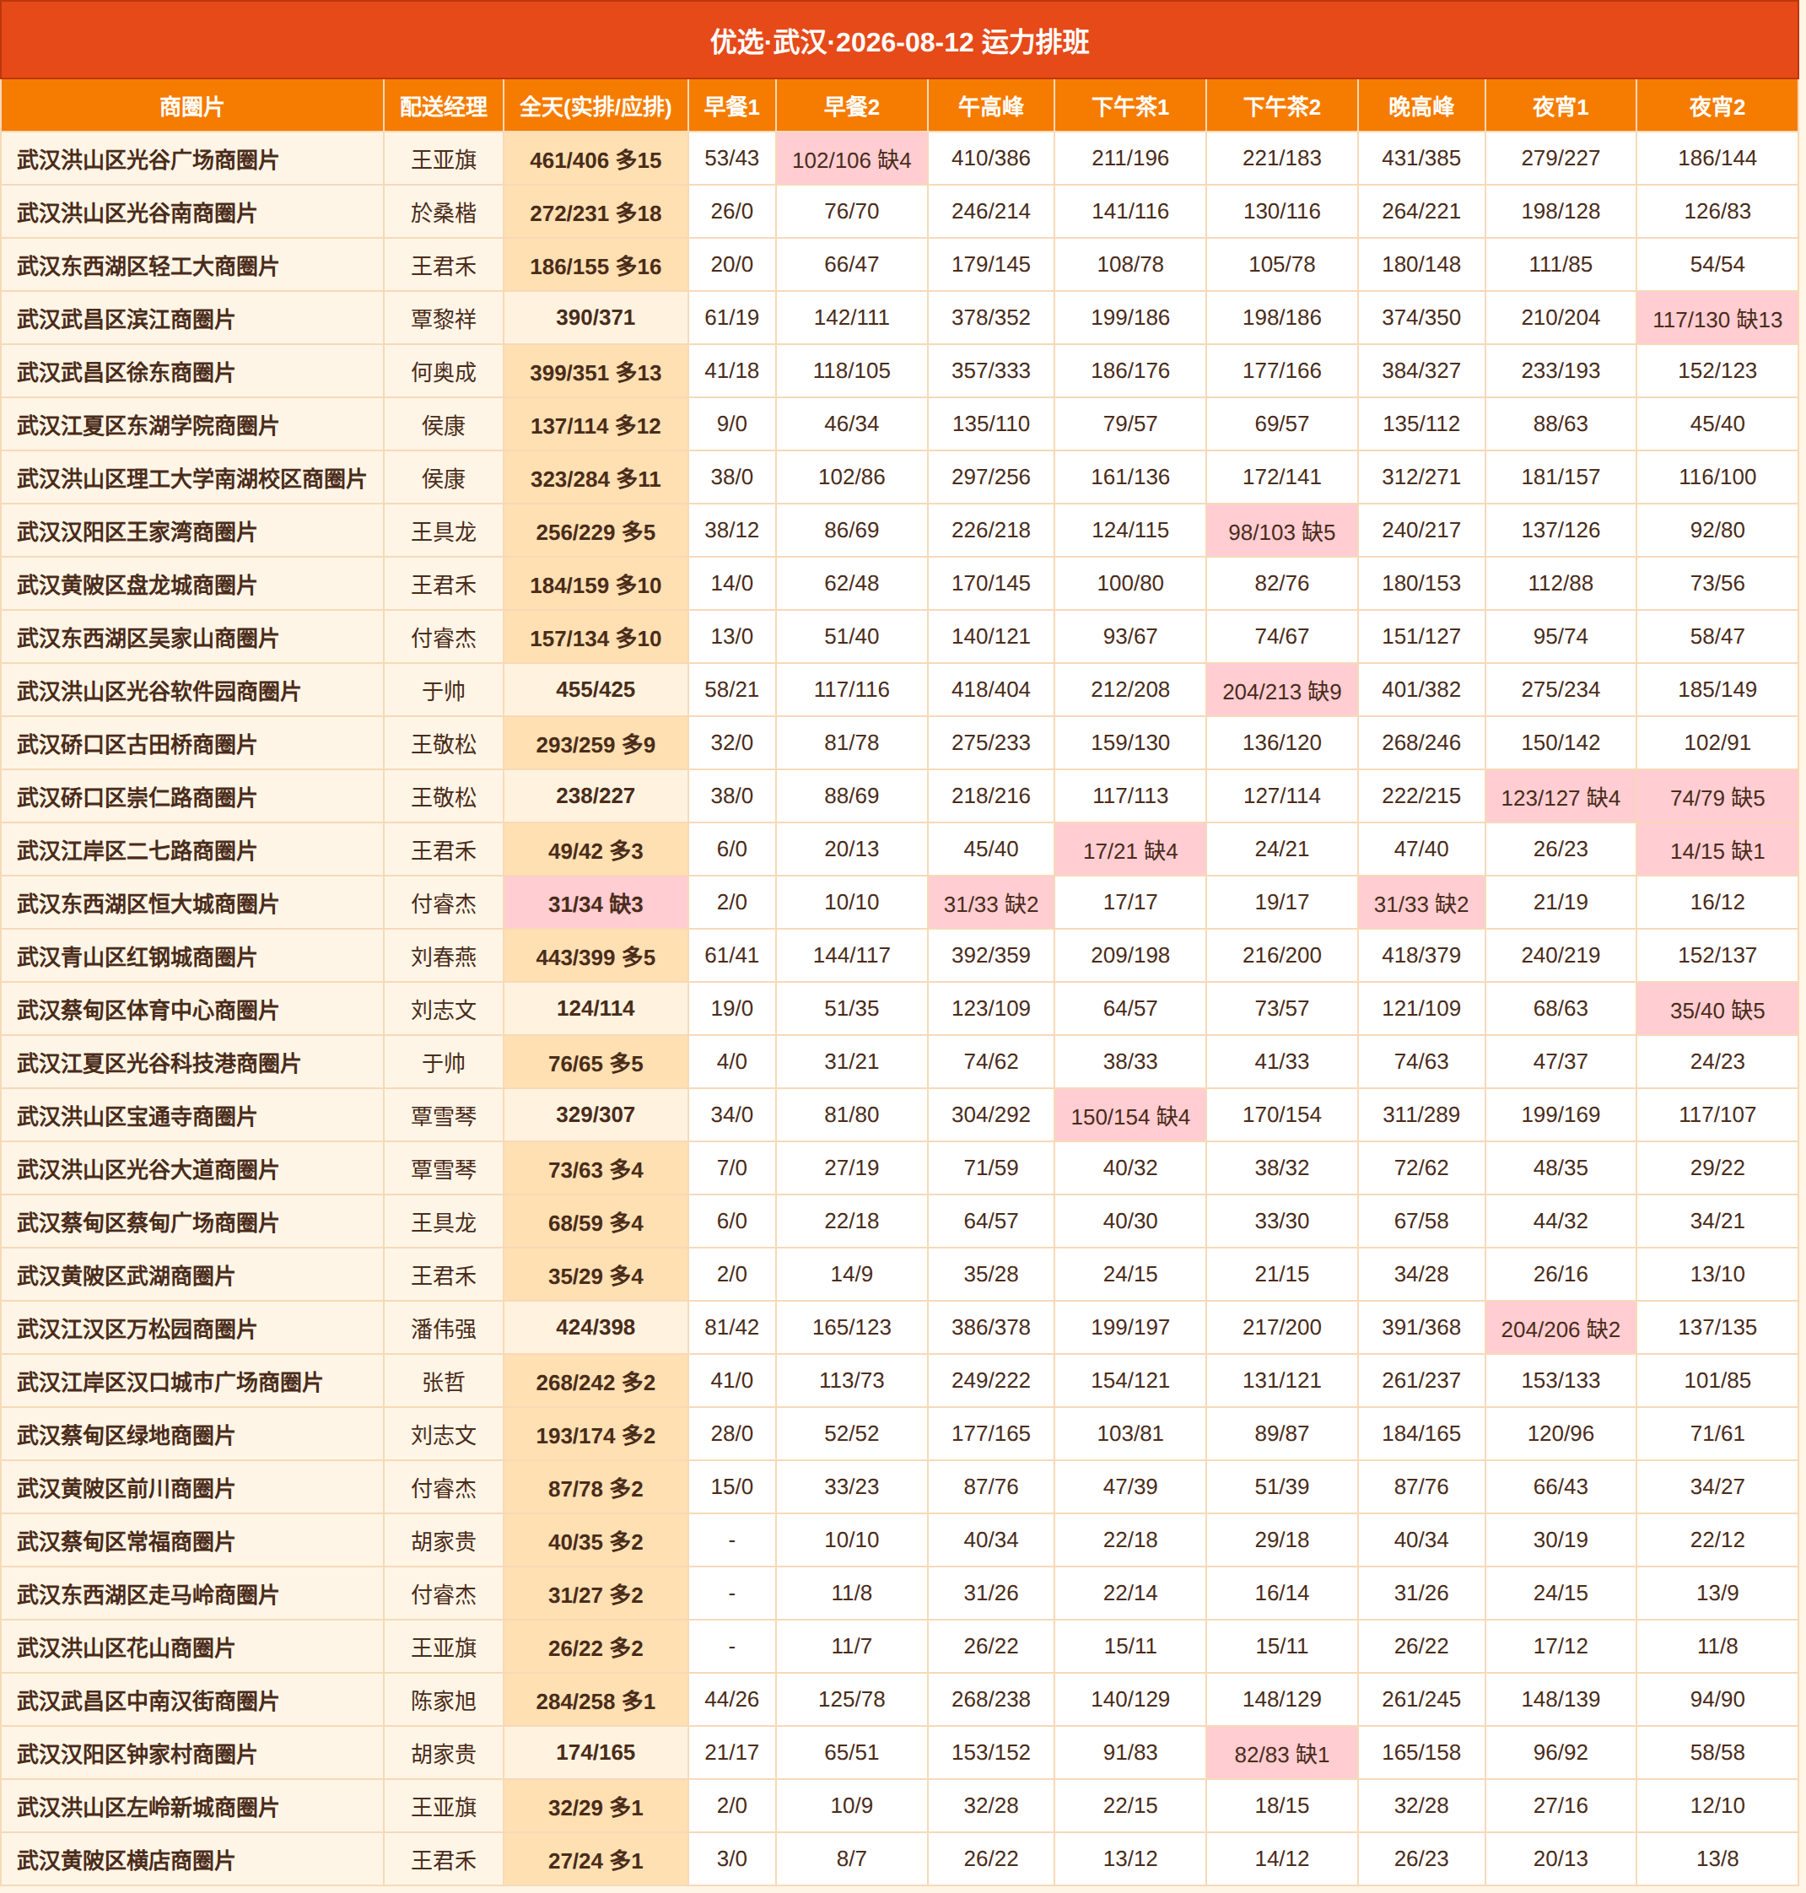Click manager name 陈家旭
Image resolution: width=1806 pixels, height=1893 pixels.
tap(443, 1701)
